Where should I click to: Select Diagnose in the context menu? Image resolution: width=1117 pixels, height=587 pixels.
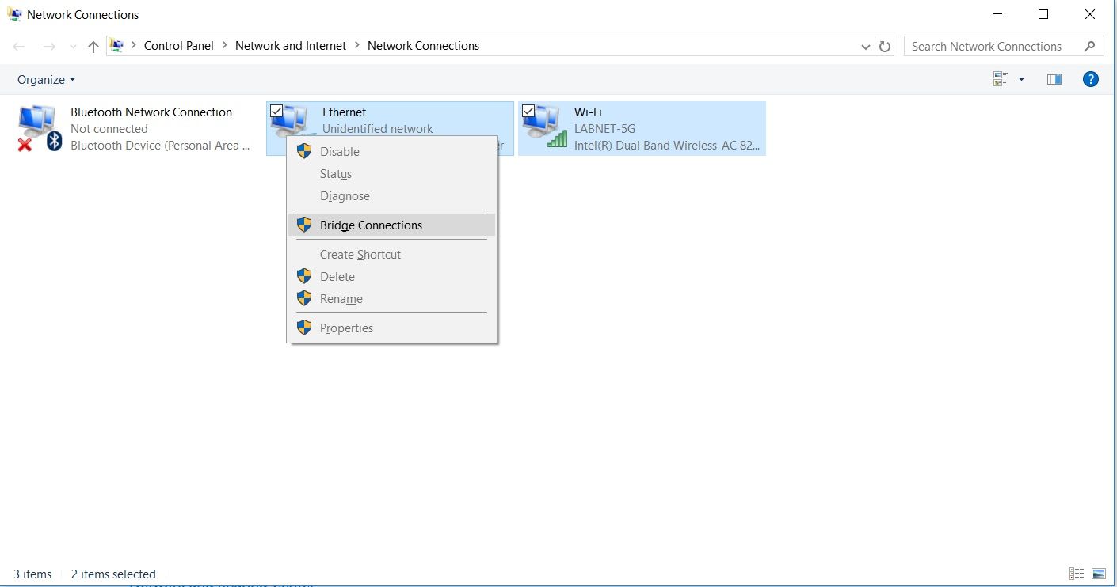[345, 195]
